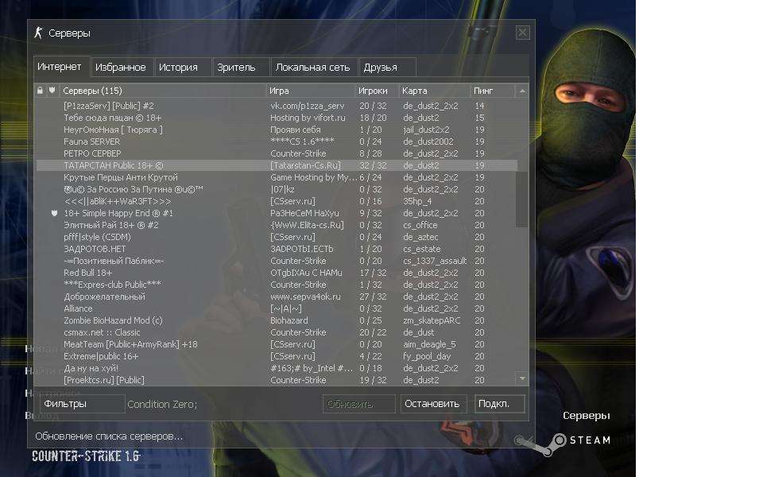Image resolution: width=763 pixels, height=477 pixels.
Task: Select server Тебе сюда пацан © 18+
Action: pyautogui.click(x=277, y=118)
